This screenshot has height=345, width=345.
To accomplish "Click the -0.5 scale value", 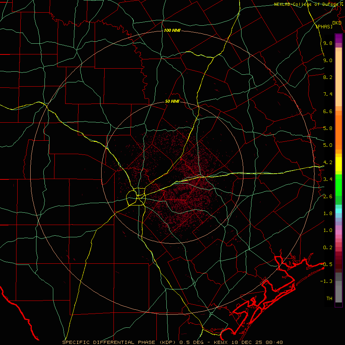I will coord(326,264).
